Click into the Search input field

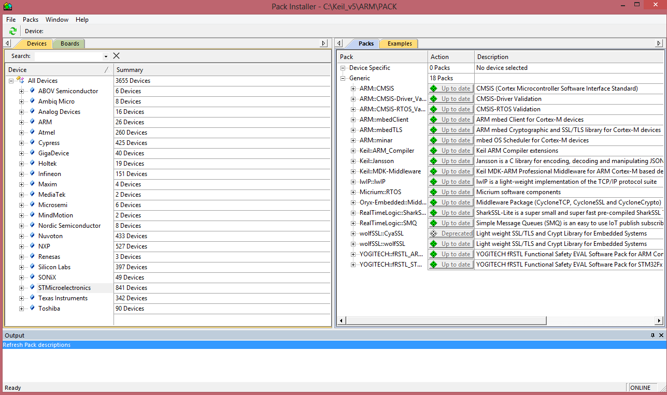[68, 56]
